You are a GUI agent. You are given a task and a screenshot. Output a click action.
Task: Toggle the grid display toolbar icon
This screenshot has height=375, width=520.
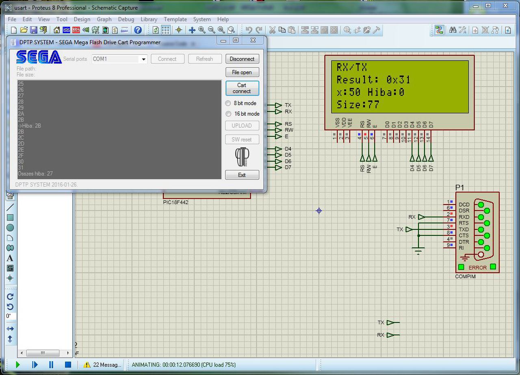(165, 30)
